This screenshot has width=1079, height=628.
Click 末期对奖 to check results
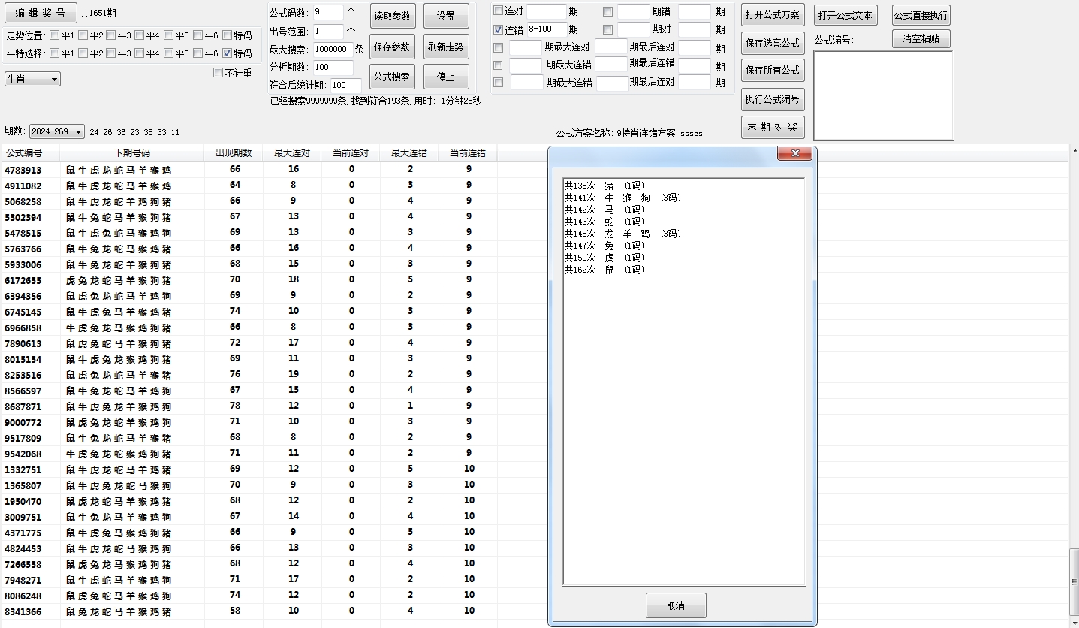click(773, 127)
